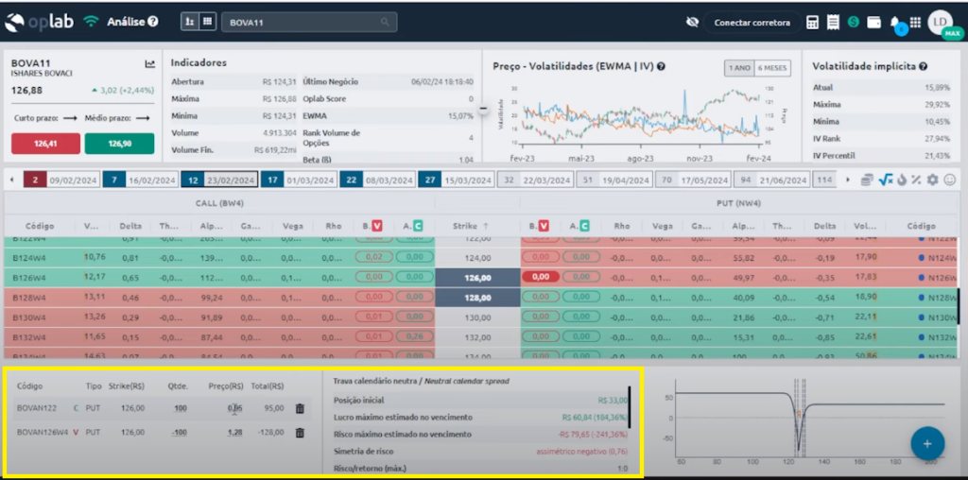Open the calculator icon in top bar
968x480 pixels.
click(813, 22)
